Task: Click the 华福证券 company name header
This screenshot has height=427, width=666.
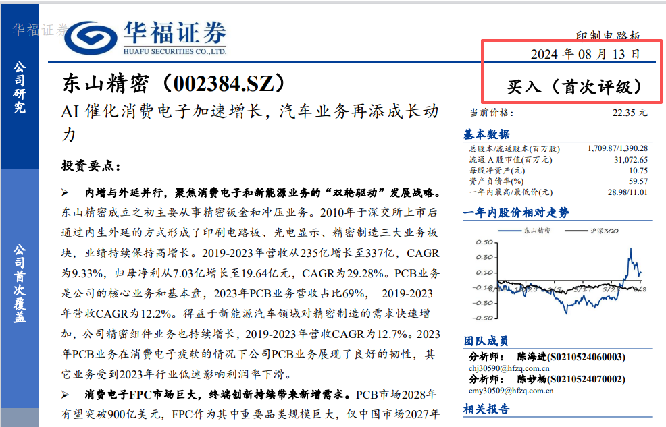Action: pos(175,32)
